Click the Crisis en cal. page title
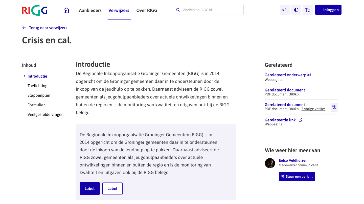Viewport: 364px width, 204px height. [x=47, y=40]
